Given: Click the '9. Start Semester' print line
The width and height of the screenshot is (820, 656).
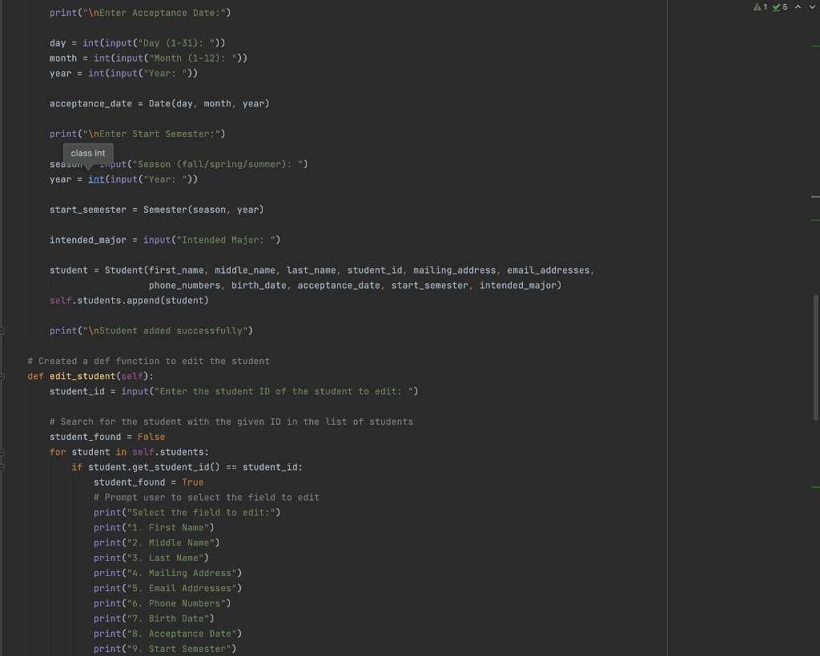Looking at the screenshot, I should point(165,649).
